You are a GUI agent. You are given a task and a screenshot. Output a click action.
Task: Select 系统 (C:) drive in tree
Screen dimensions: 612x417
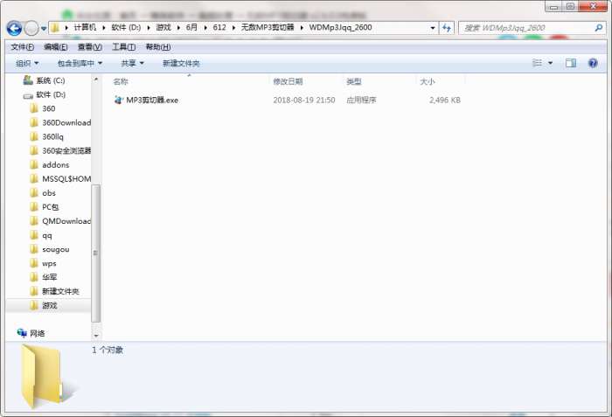[x=44, y=80]
